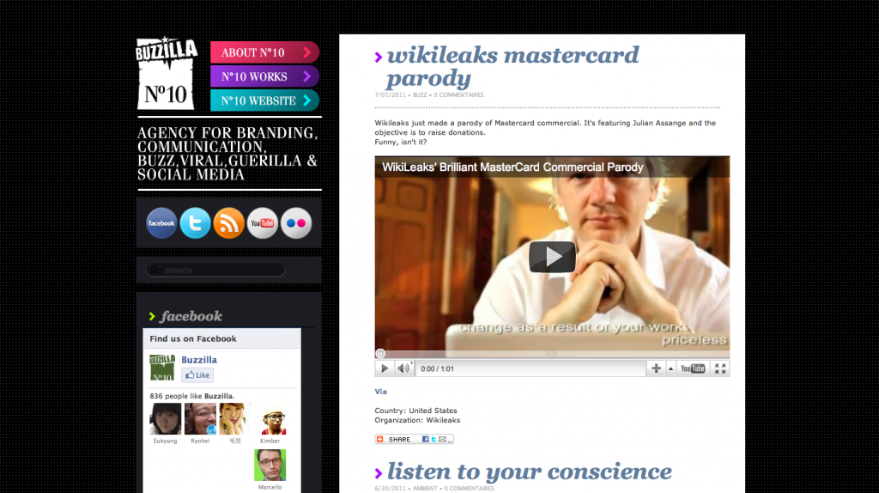Click the Twitter bird icon
Image resolution: width=879 pixels, height=493 pixels.
(x=196, y=223)
